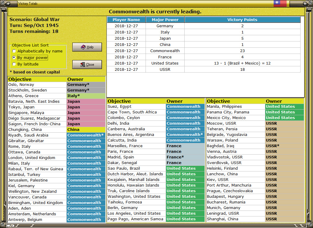Click Pago Pago, American Samoa objective
This screenshot has width=313, height=228.
[136, 219]
